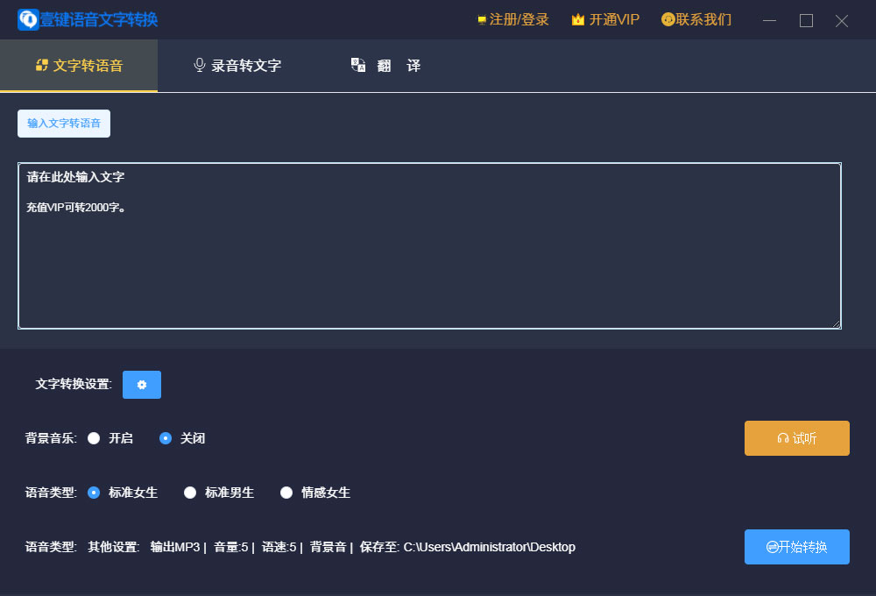Choose the 标准女生 voice type
Image resolution: width=876 pixels, height=596 pixels.
click(94, 493)
